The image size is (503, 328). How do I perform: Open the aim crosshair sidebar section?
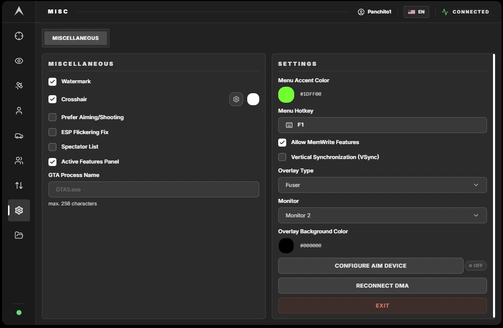19,36
